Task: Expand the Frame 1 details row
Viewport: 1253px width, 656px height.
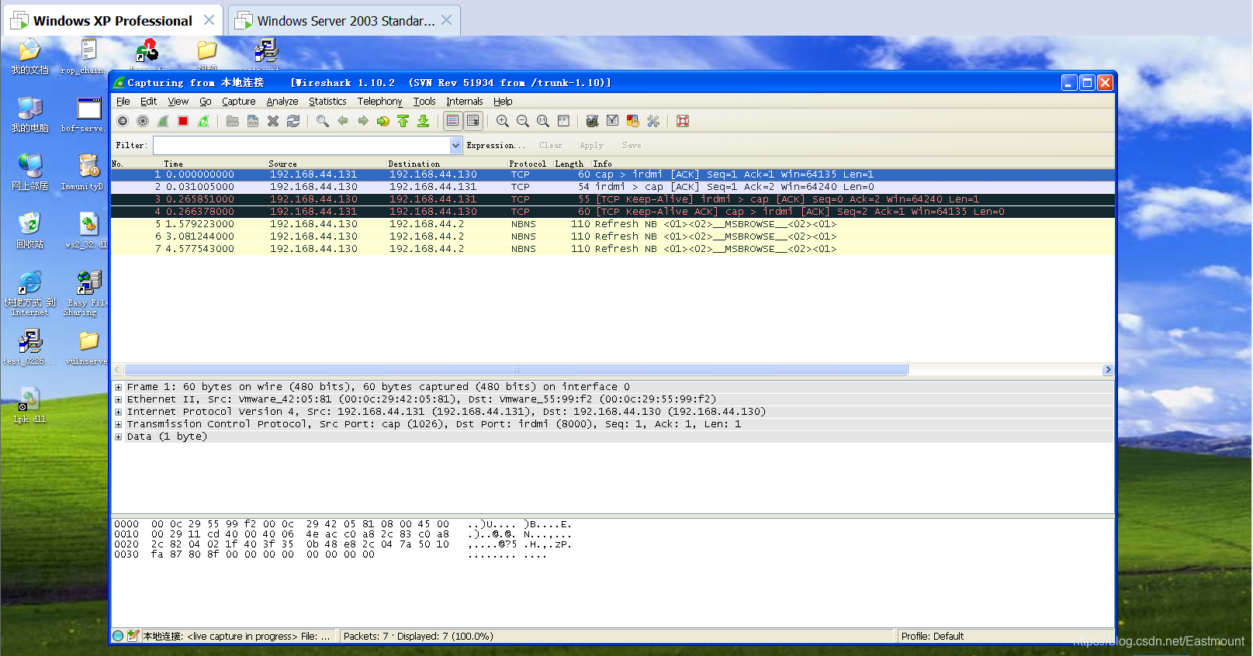Action: [x=119, y=387]
